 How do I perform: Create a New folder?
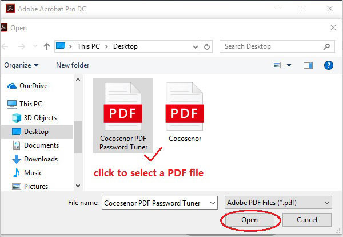73,65
